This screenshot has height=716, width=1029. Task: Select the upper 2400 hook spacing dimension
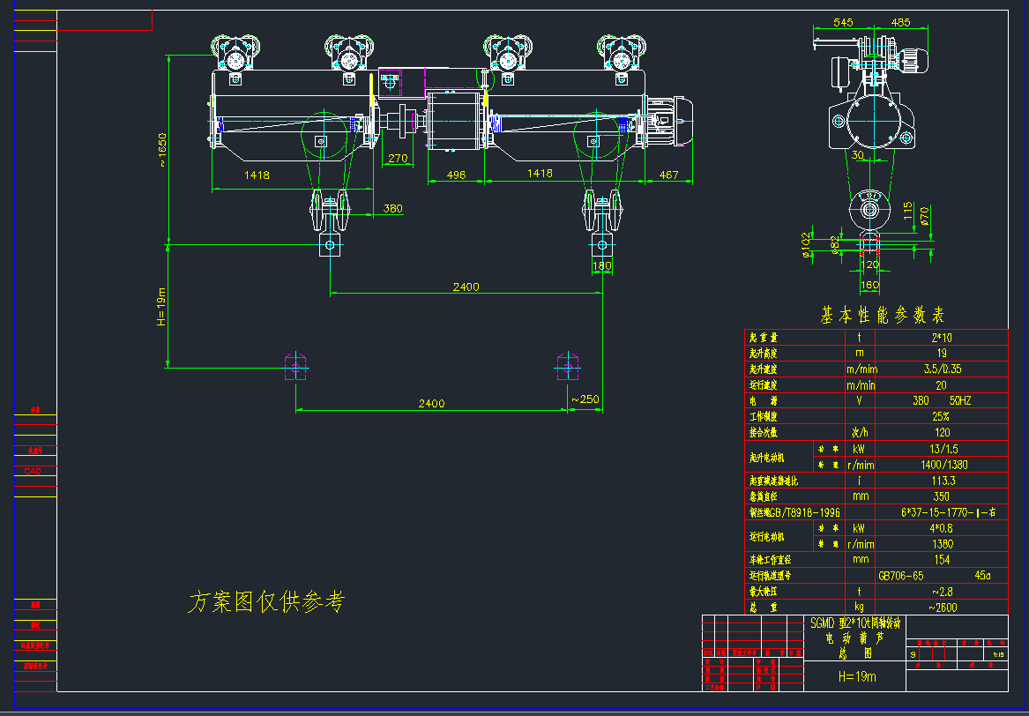point(466,287)
